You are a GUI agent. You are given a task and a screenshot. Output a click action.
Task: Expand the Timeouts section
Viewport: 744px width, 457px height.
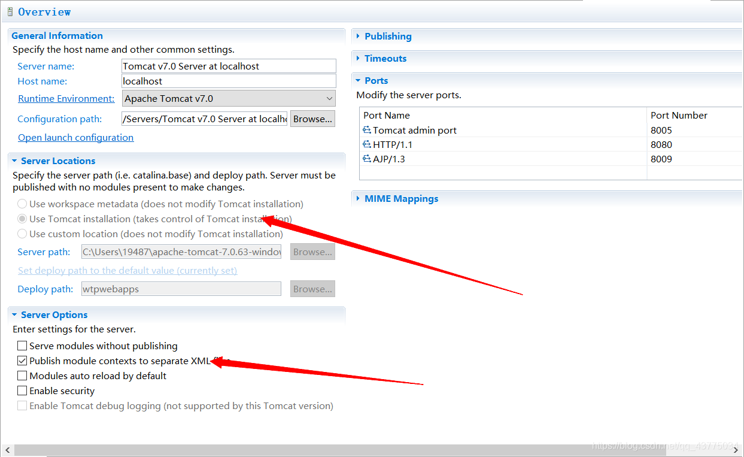click(358, 58)
